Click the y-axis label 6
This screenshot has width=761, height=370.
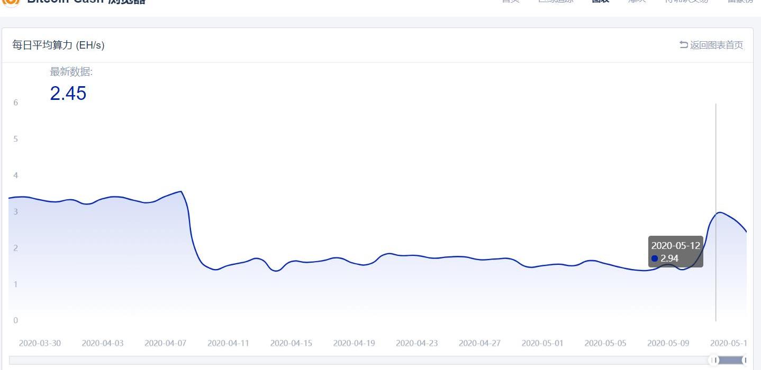pyautogui.click(x=16, y=103)
